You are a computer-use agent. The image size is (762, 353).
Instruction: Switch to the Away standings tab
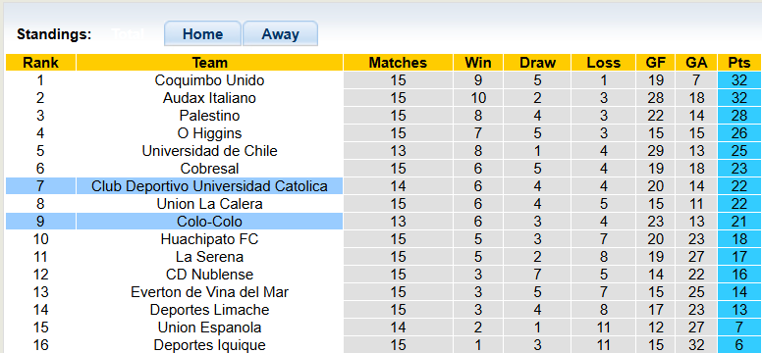281,34
